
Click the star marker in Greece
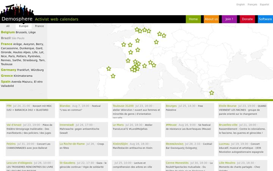click(212, 93)
